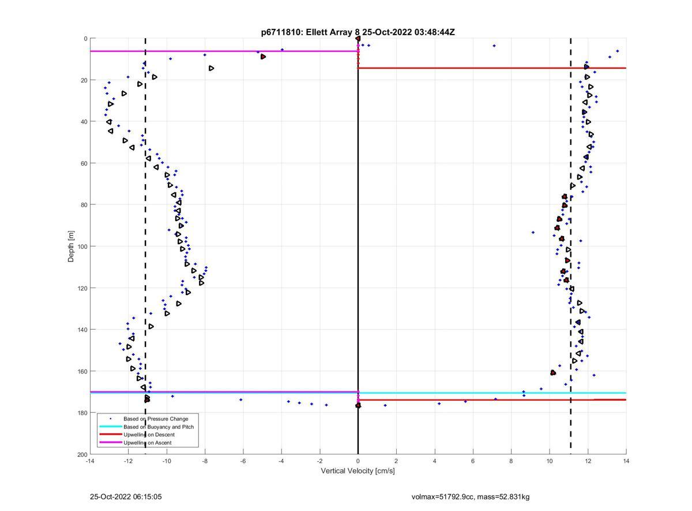Click legend entry 'Based on Pressure Change'
692x511 pixels.
pyautogui.click(x=156, y=419)
